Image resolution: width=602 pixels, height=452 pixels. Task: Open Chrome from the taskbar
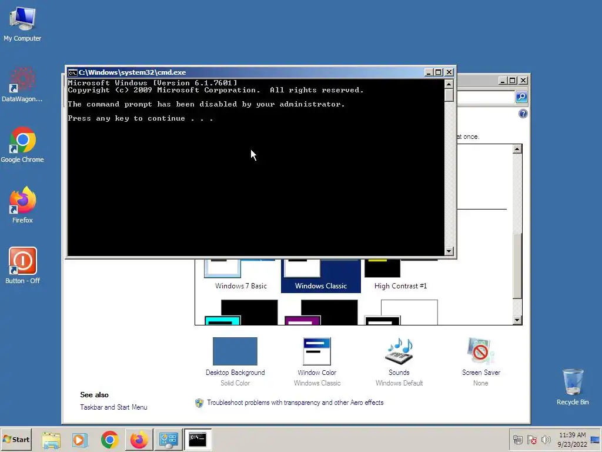[109, 440]
